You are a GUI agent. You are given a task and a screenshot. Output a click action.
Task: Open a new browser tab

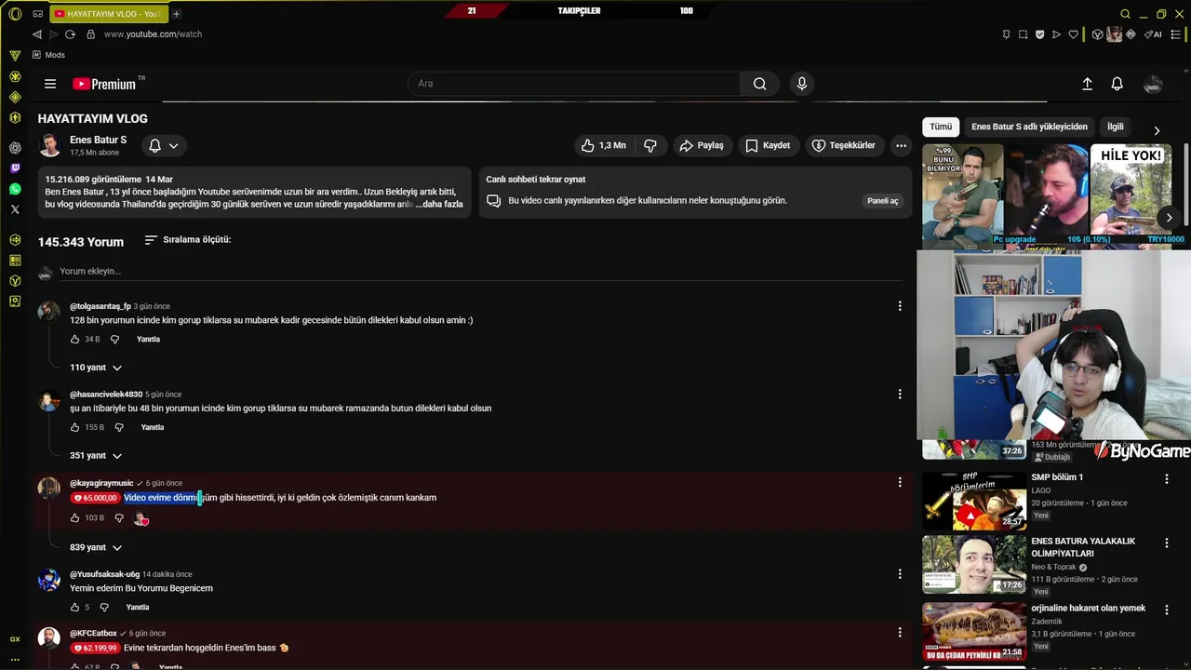click(176, 14)
